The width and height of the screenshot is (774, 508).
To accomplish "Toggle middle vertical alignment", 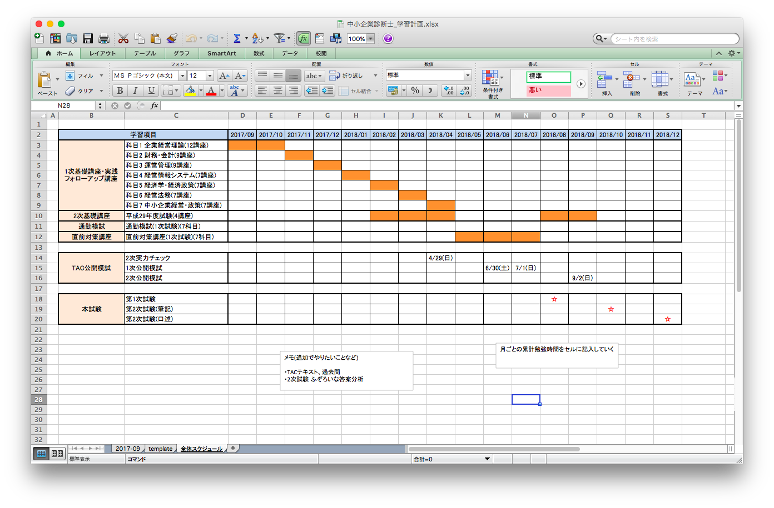I will tap(278, 76).
